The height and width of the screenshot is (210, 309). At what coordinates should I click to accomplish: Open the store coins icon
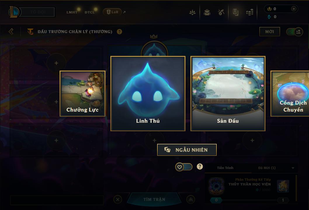click(x=250, y=13)
